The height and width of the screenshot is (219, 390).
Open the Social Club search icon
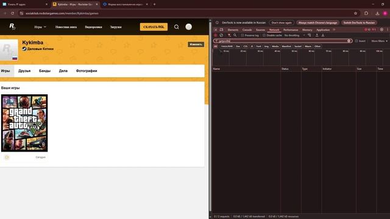point(176,27)
